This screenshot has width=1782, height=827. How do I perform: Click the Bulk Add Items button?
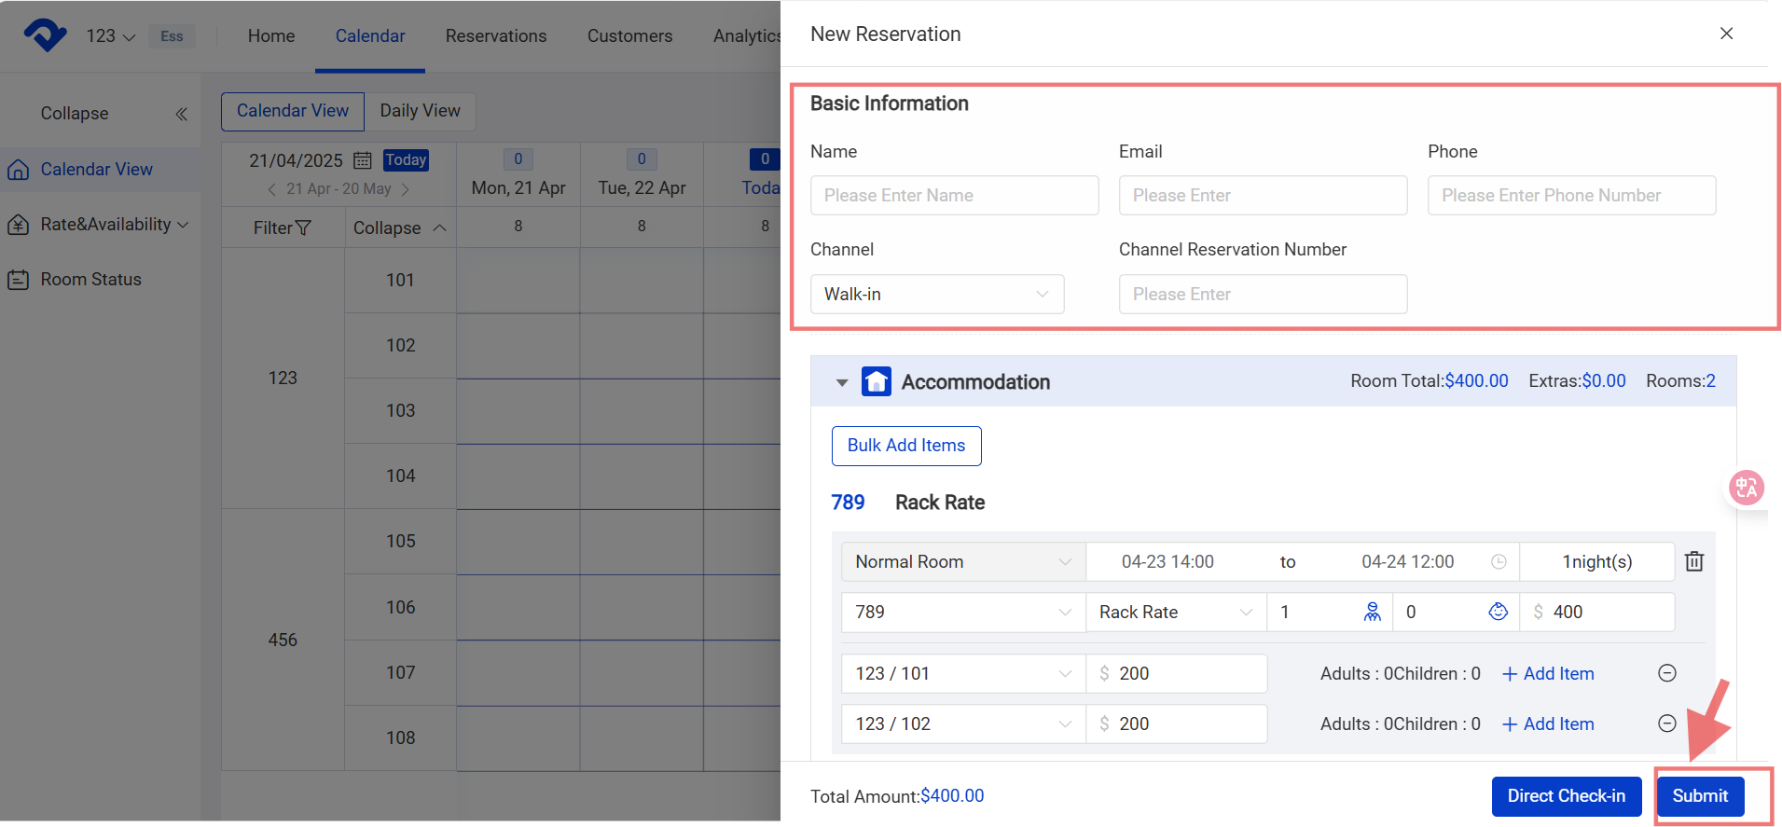[x=905, y=446]
